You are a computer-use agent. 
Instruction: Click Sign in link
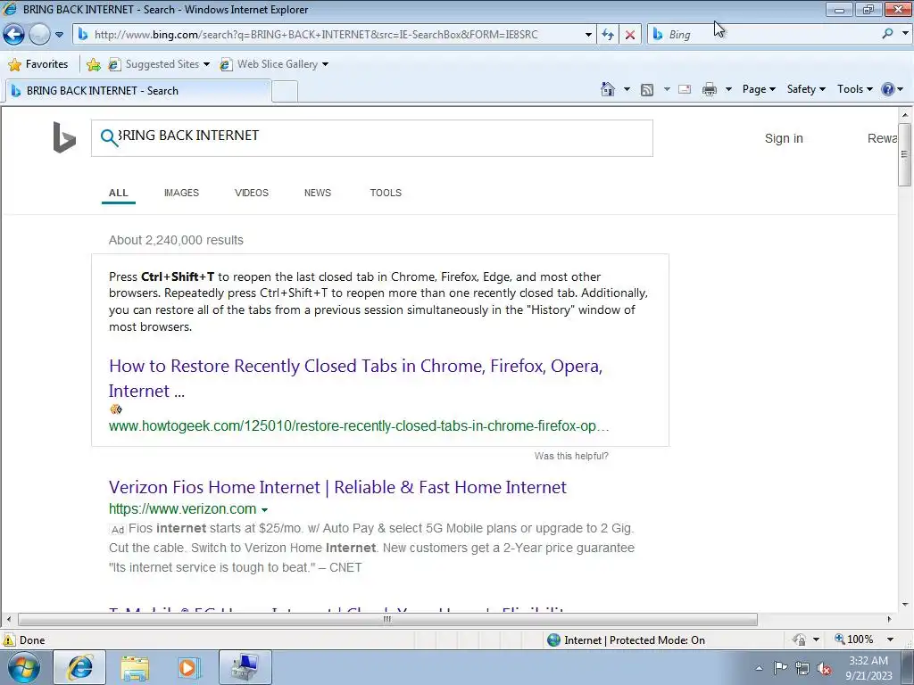[x=784, y=138]
